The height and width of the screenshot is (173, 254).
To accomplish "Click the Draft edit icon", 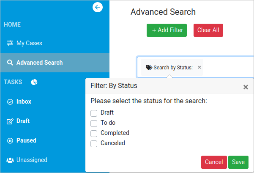I will pos(10,121).
